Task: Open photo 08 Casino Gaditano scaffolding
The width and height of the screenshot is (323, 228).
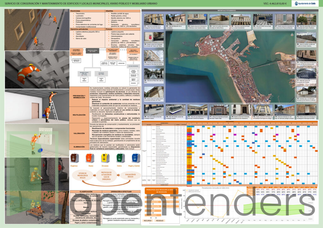Action: 306,20
